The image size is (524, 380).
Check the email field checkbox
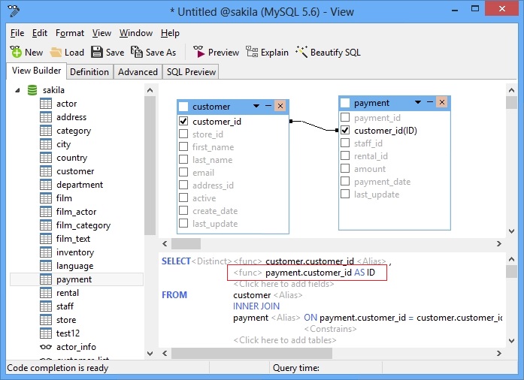tap(183, 172)
